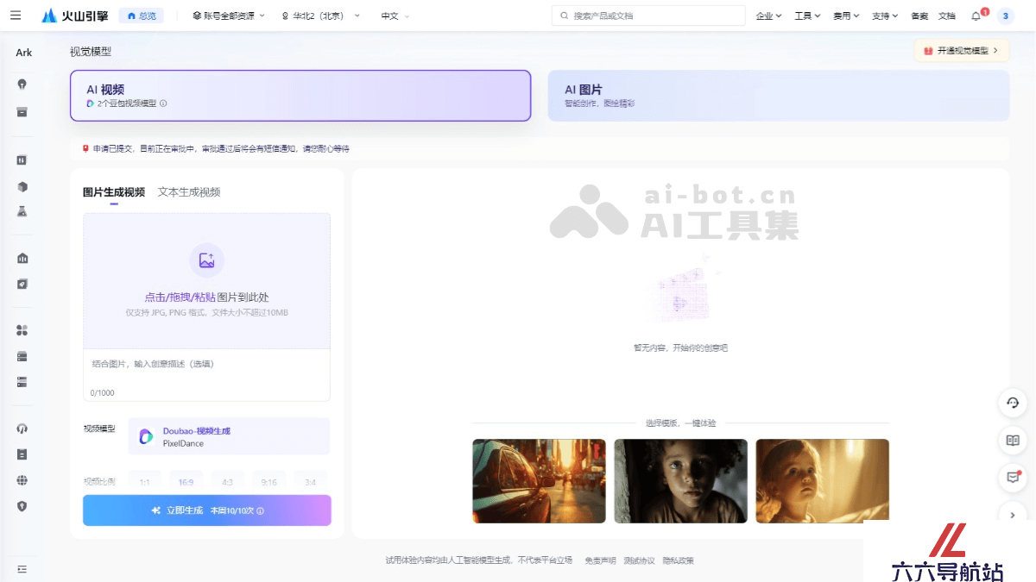Open the 备案 link
This screenshot has height=582, width=1036.
(x=919, y=16)
